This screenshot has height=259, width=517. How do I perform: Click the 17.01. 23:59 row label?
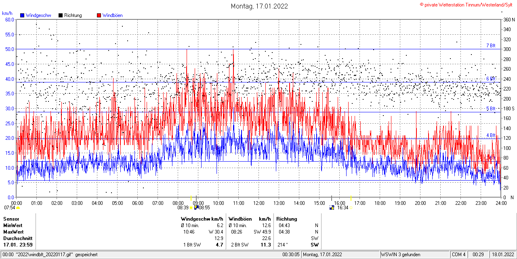click(18, 245)
